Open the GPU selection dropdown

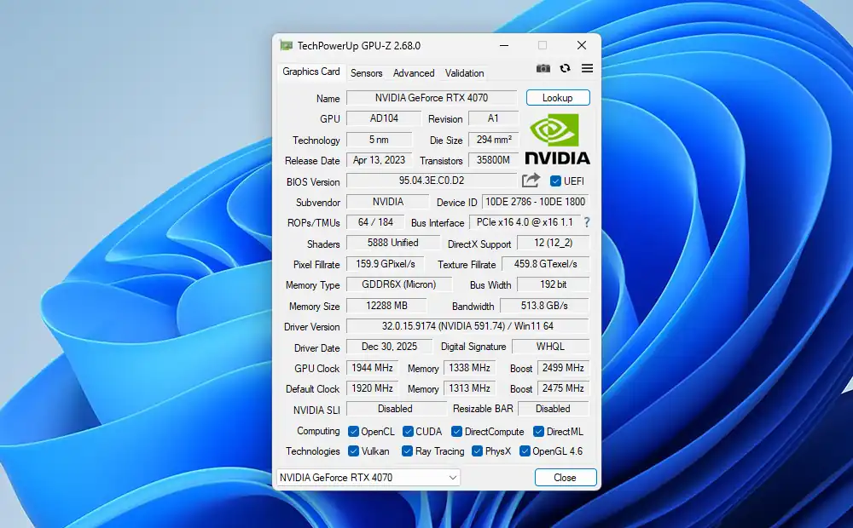[x=452, y=477]
